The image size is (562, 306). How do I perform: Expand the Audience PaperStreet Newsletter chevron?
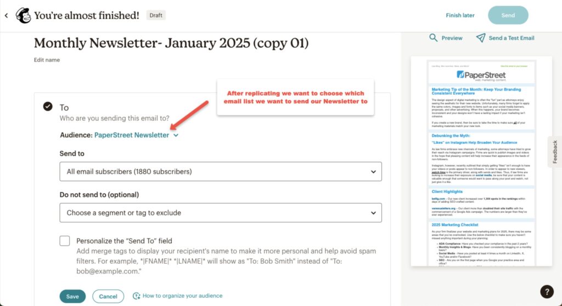(x=176, y=135)
